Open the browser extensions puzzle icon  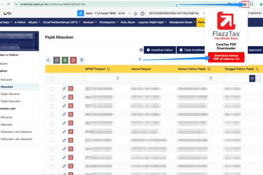(252, 4)
